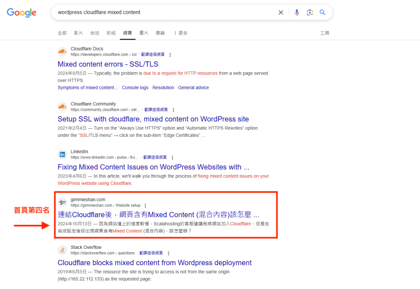420x289 pixels.
Task: Open Fixing Mixed Content Issues LinkedIn result
Action: click(153, 167)
